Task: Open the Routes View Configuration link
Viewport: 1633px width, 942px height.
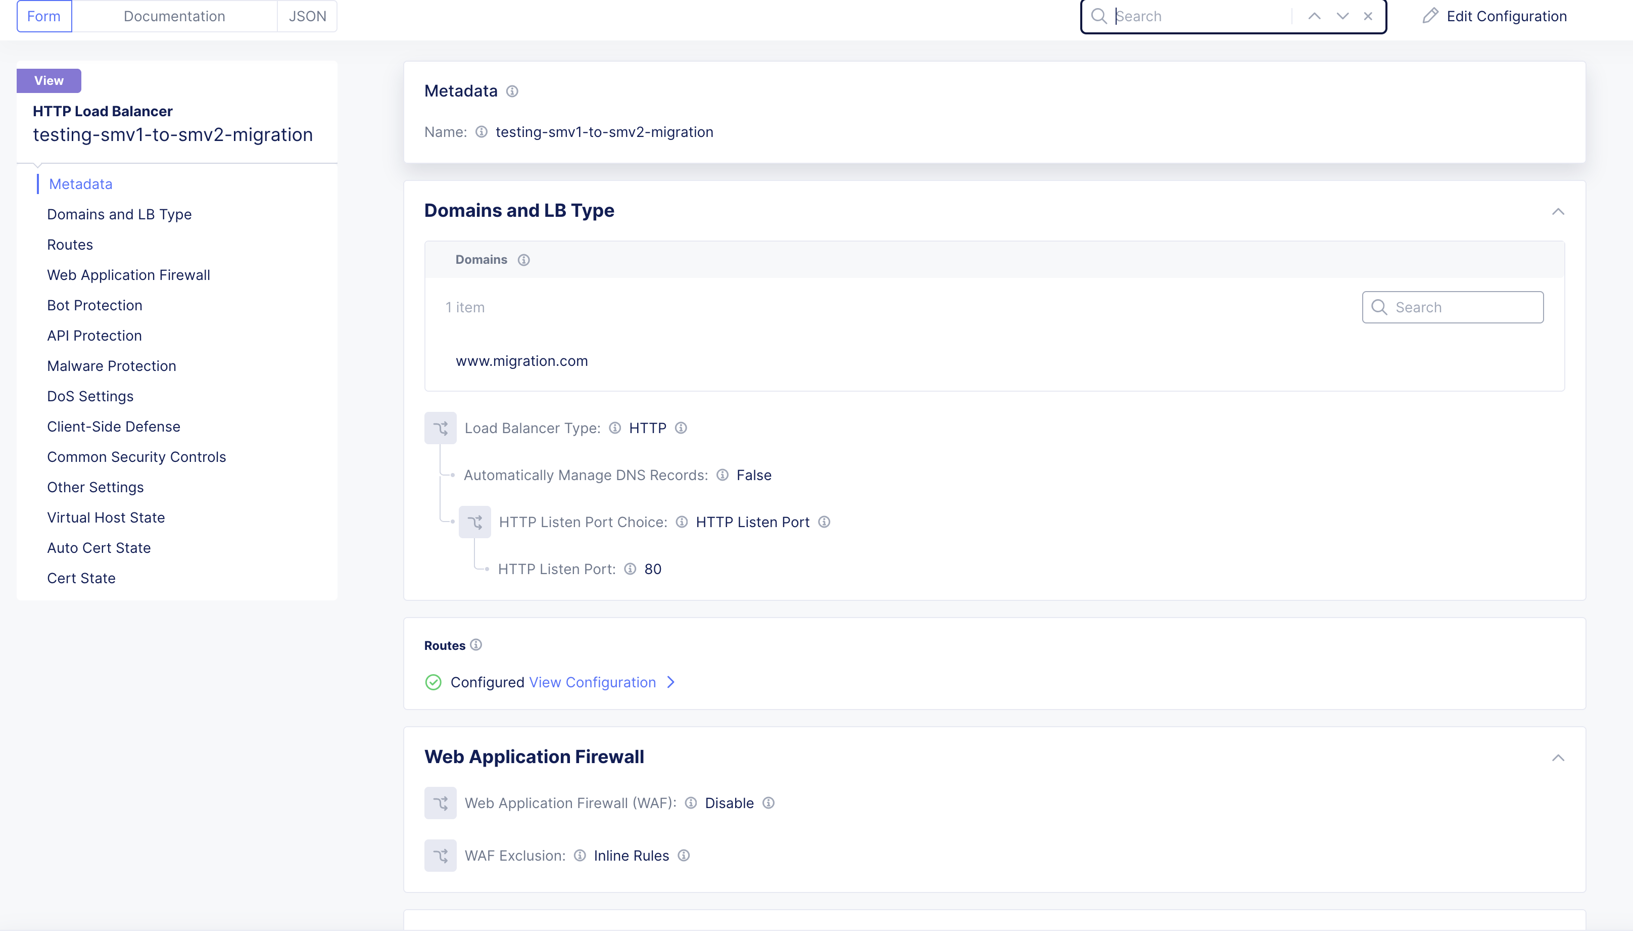Action: pyautogui.click(x=592, y=682)
